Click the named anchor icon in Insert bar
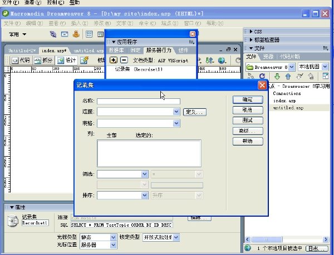The height and width of the screenshot is (255, 334). pos(76,34)
